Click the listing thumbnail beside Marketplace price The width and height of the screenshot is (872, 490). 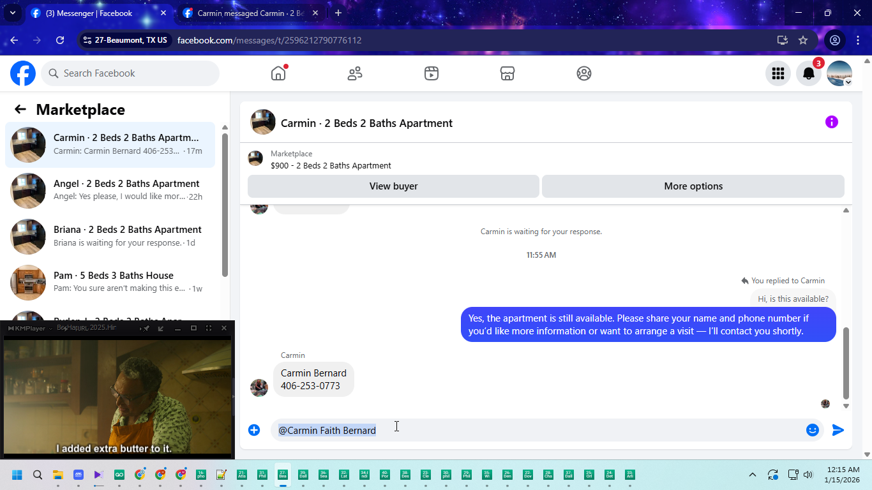(255, 158)
